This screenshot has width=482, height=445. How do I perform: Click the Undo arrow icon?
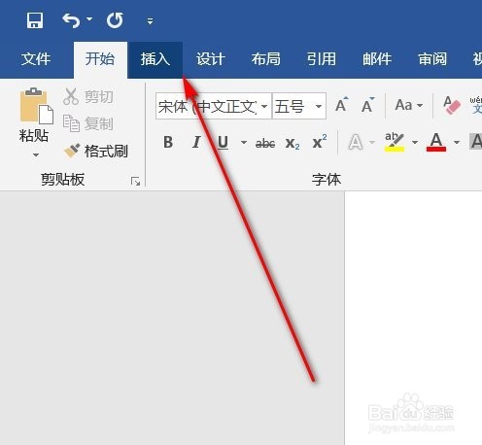point(71,20)
